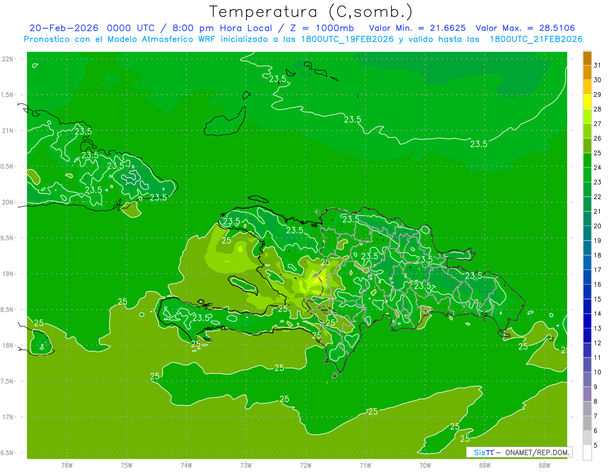
Task: Click the '72W' longitude axis label
Action: [x=305, y=465]
